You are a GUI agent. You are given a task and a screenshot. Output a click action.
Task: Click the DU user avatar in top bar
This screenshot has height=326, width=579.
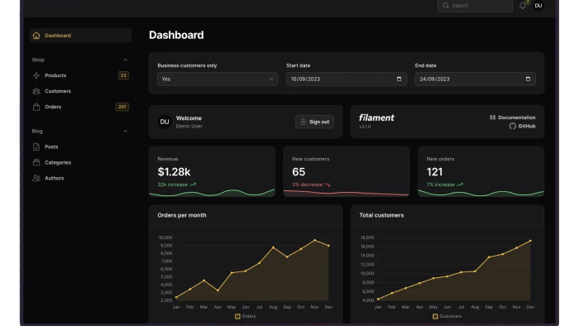pos(538,5)
